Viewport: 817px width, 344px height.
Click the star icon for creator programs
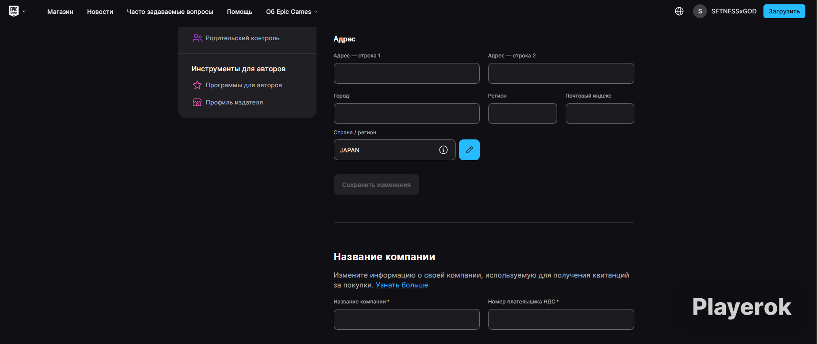[x=197, y=85]
